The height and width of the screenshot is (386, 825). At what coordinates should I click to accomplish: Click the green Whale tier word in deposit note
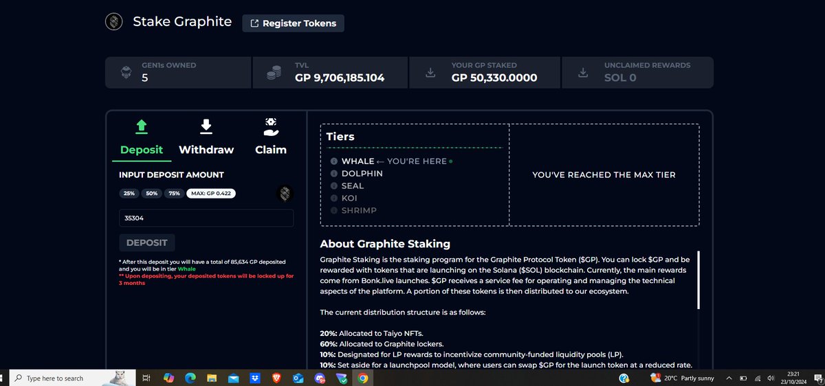[187, 269]
